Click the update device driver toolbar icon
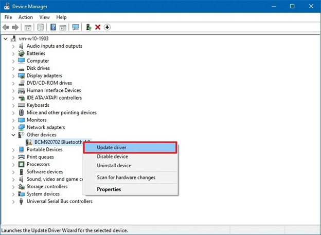 pos(88,27)
